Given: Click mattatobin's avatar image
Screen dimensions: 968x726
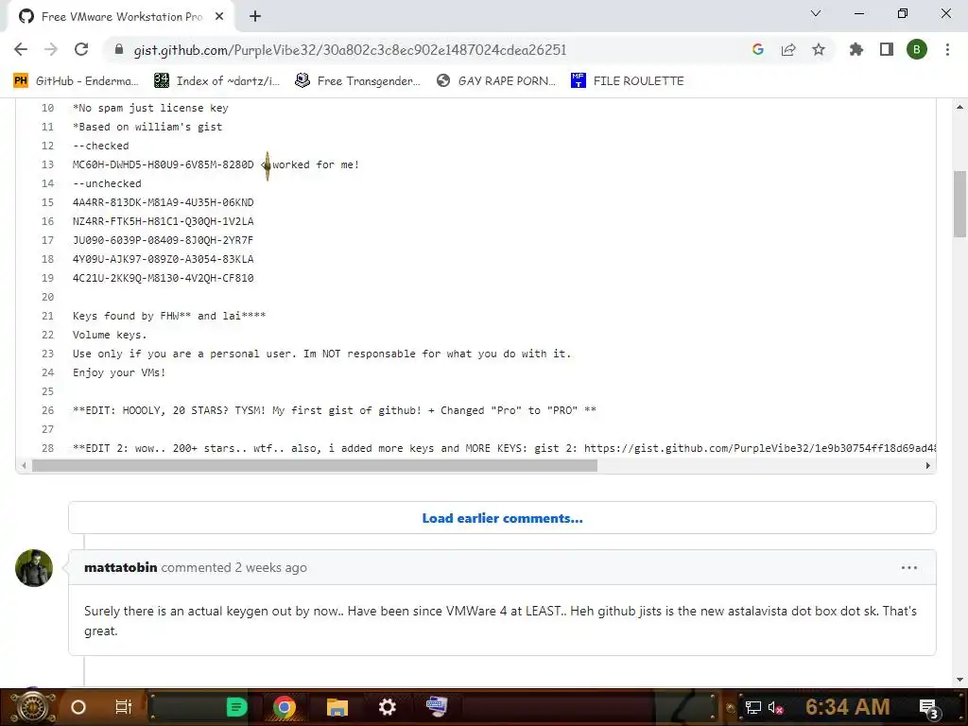Looking at the screenshot, I should [x=34, y=568].
